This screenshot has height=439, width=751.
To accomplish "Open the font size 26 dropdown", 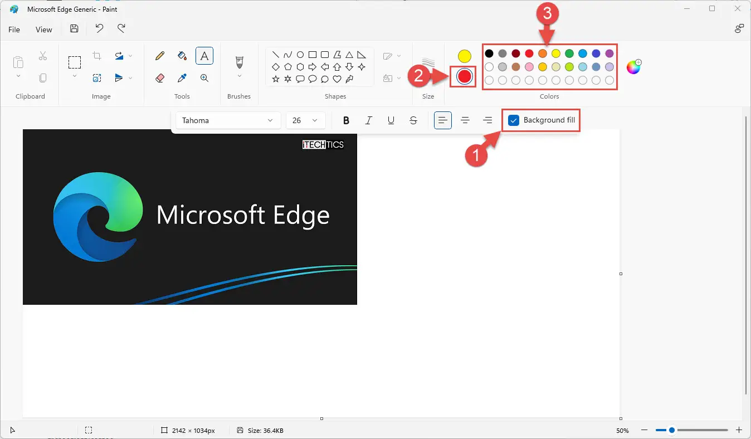I will pos(305,120).
